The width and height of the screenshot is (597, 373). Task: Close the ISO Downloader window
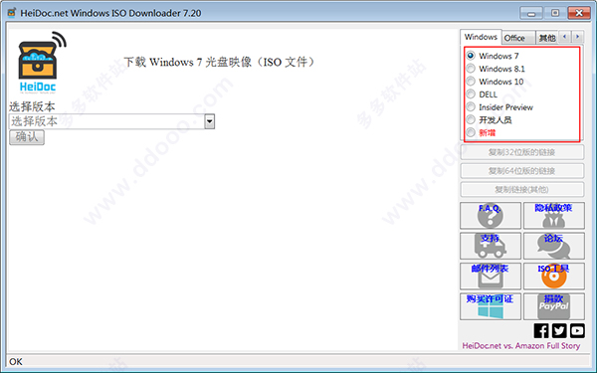tap(579, 13)
